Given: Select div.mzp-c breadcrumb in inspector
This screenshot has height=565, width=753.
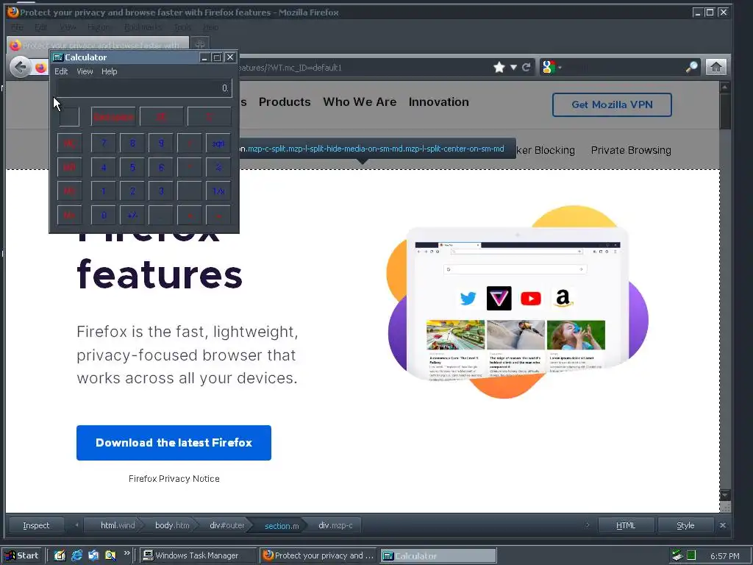Looking at the screenshot, I should [335, 525].
